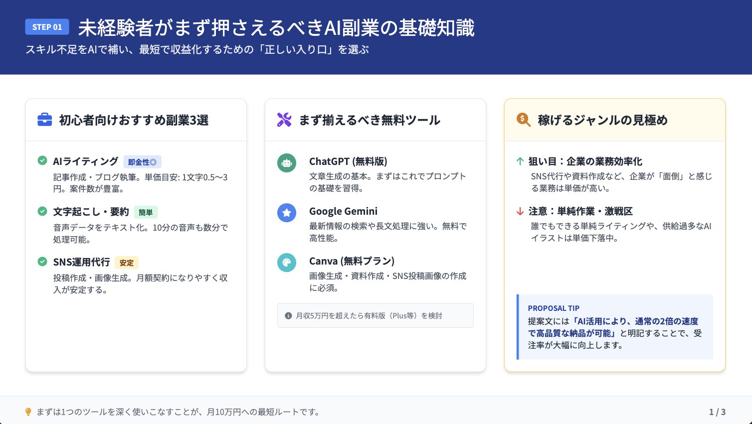The height and width of the screenshot is (424, 752).
Task: Click the green checkmark beside AIライティング
Action: point(42,160)
